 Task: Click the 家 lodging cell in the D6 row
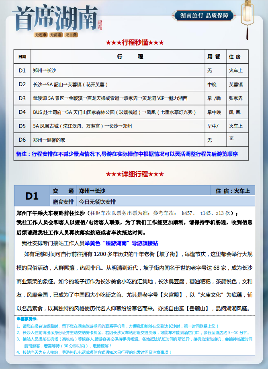click(x=237, y=140)
